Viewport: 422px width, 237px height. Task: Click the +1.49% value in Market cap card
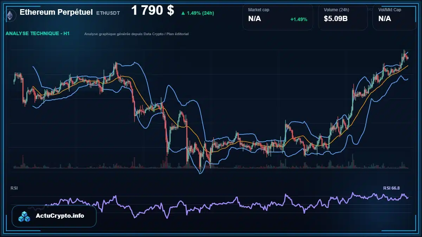[299, 19]
